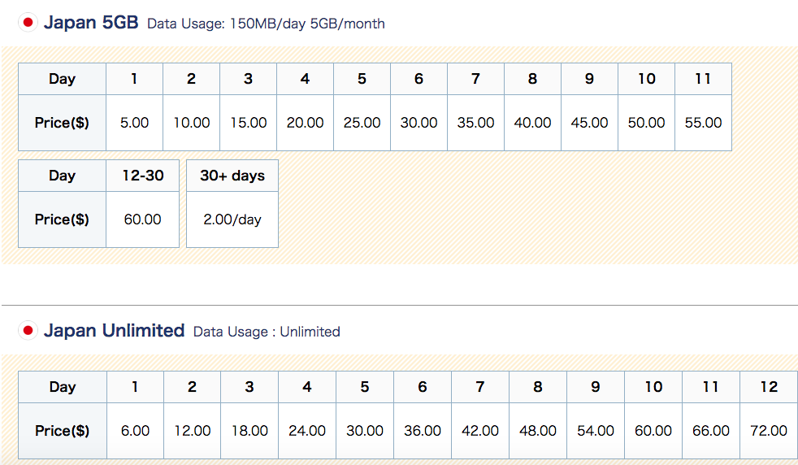Select the 6.00 price in Unlimited table
The width and height of the screenshot is (798, 465).
[x=136, y=431]
